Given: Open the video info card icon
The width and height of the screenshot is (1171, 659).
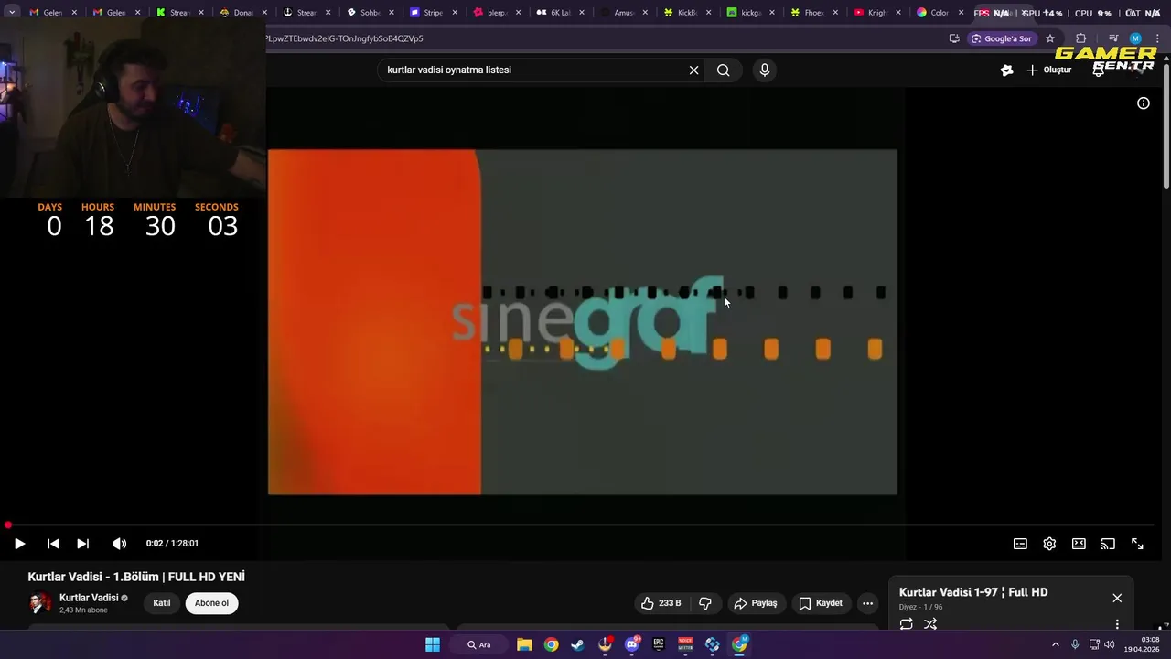Looking at the screenshot, I should pos(1143,103).
